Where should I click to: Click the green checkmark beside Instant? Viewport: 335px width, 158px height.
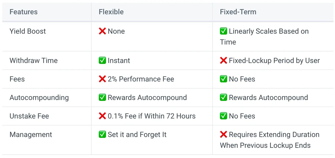point(102,61)
